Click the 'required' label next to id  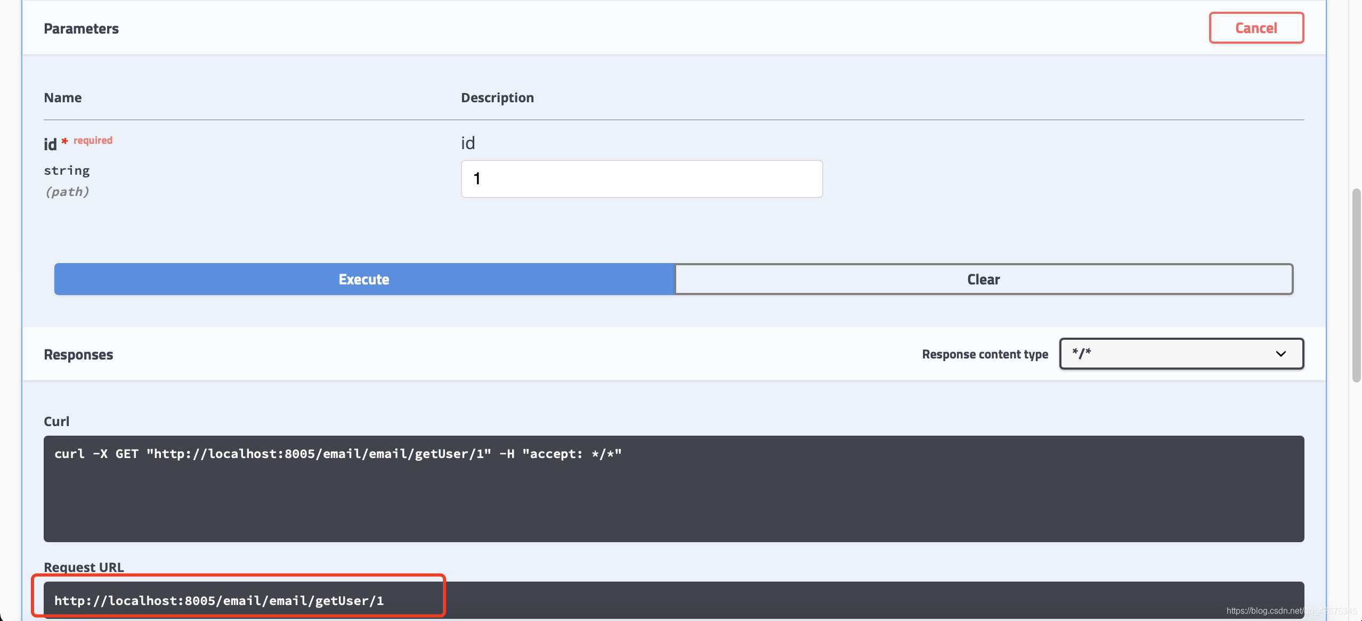[x=93, y=140]
